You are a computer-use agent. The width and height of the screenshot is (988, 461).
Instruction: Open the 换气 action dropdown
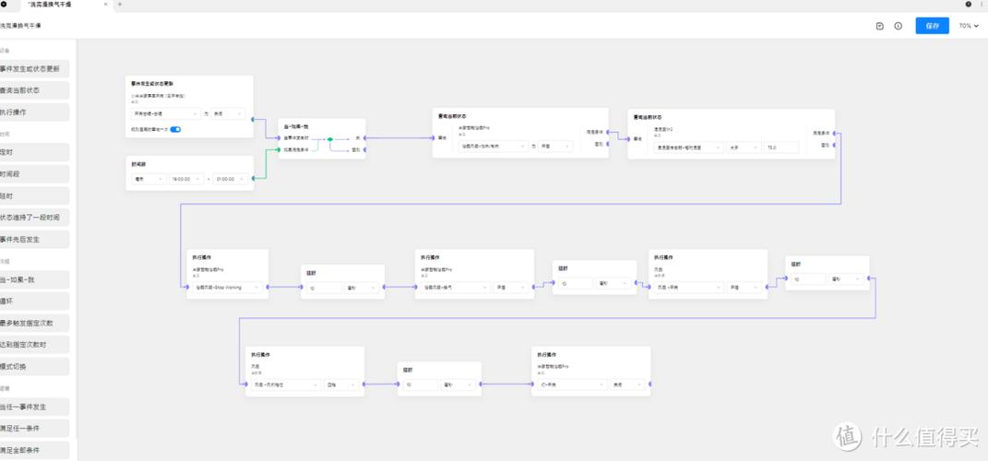(456, 287)
